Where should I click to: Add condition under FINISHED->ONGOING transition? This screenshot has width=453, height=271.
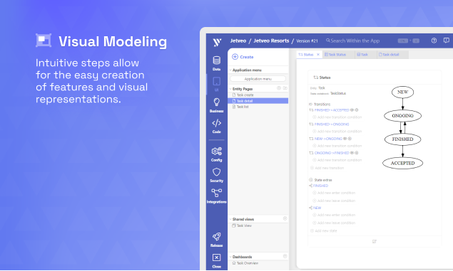click(x=337, y=132)
